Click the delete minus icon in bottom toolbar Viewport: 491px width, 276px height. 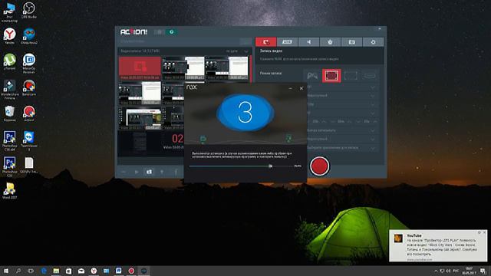point(124,172)
